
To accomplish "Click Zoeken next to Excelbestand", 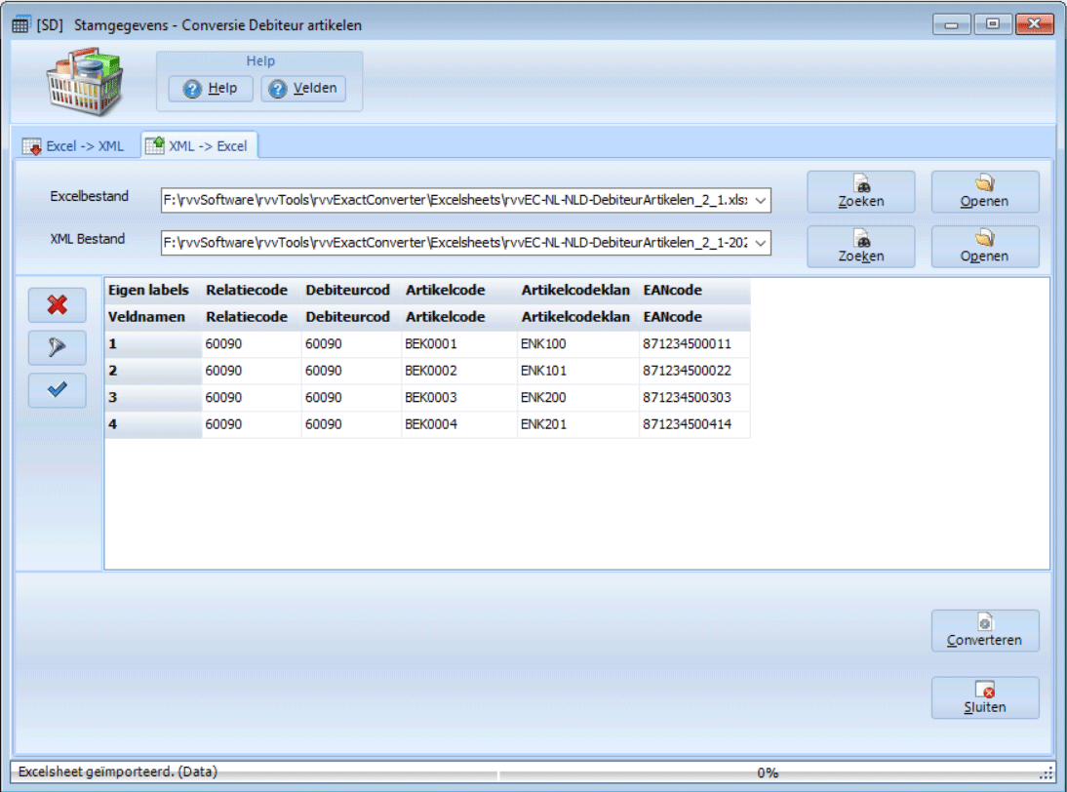I will tap(861, 192).
